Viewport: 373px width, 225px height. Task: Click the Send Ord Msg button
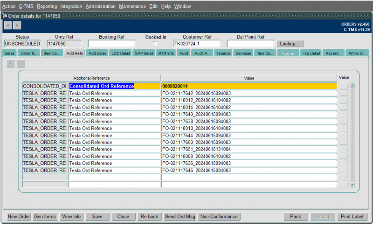(180, 217)
